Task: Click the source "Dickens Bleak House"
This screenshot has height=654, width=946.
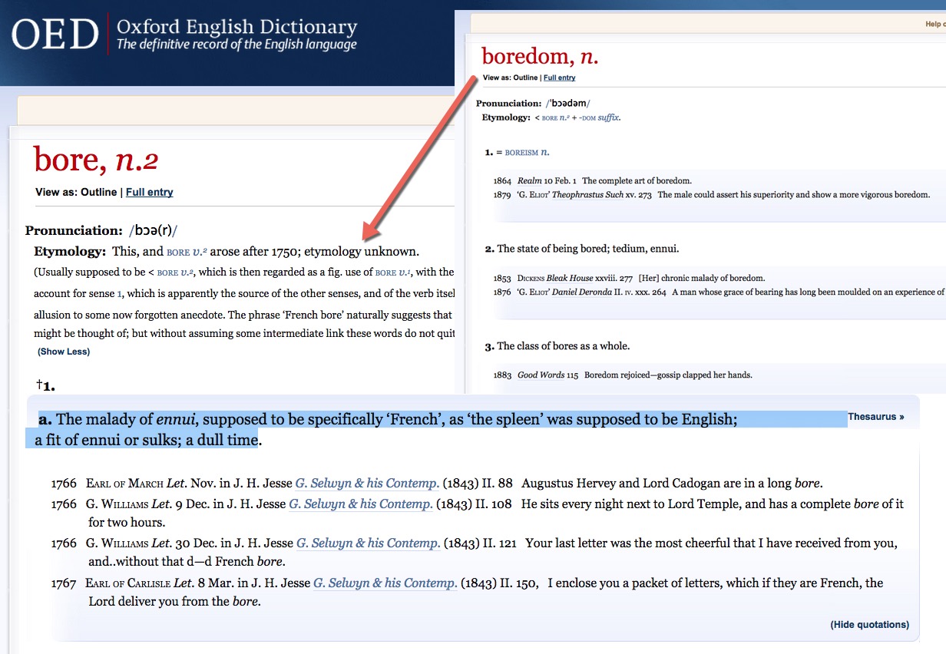Action: (567, 278)
